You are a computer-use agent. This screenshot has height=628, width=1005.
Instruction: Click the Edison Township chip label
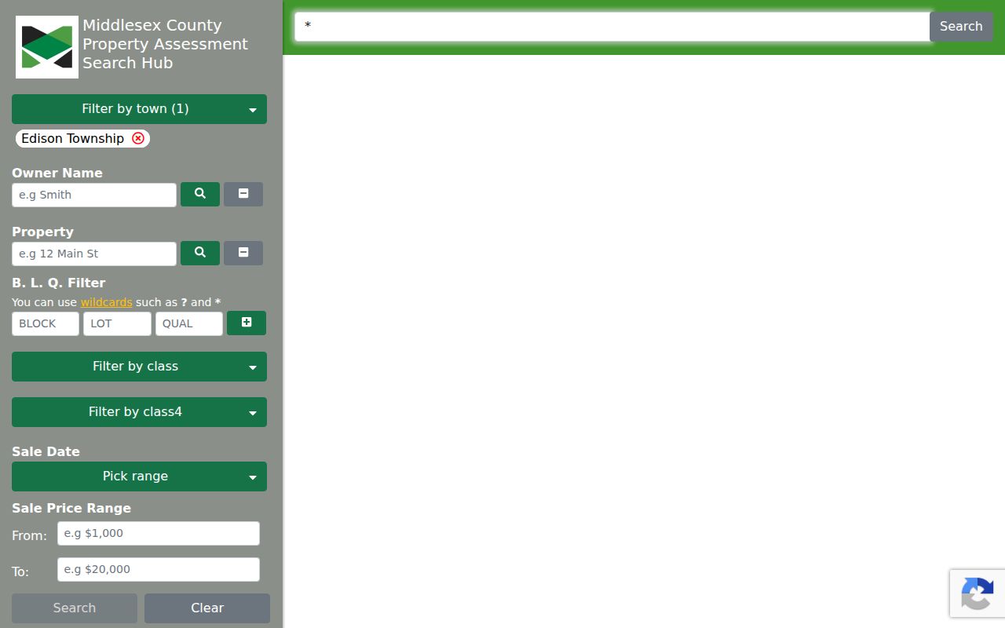(x=72, y=138)
